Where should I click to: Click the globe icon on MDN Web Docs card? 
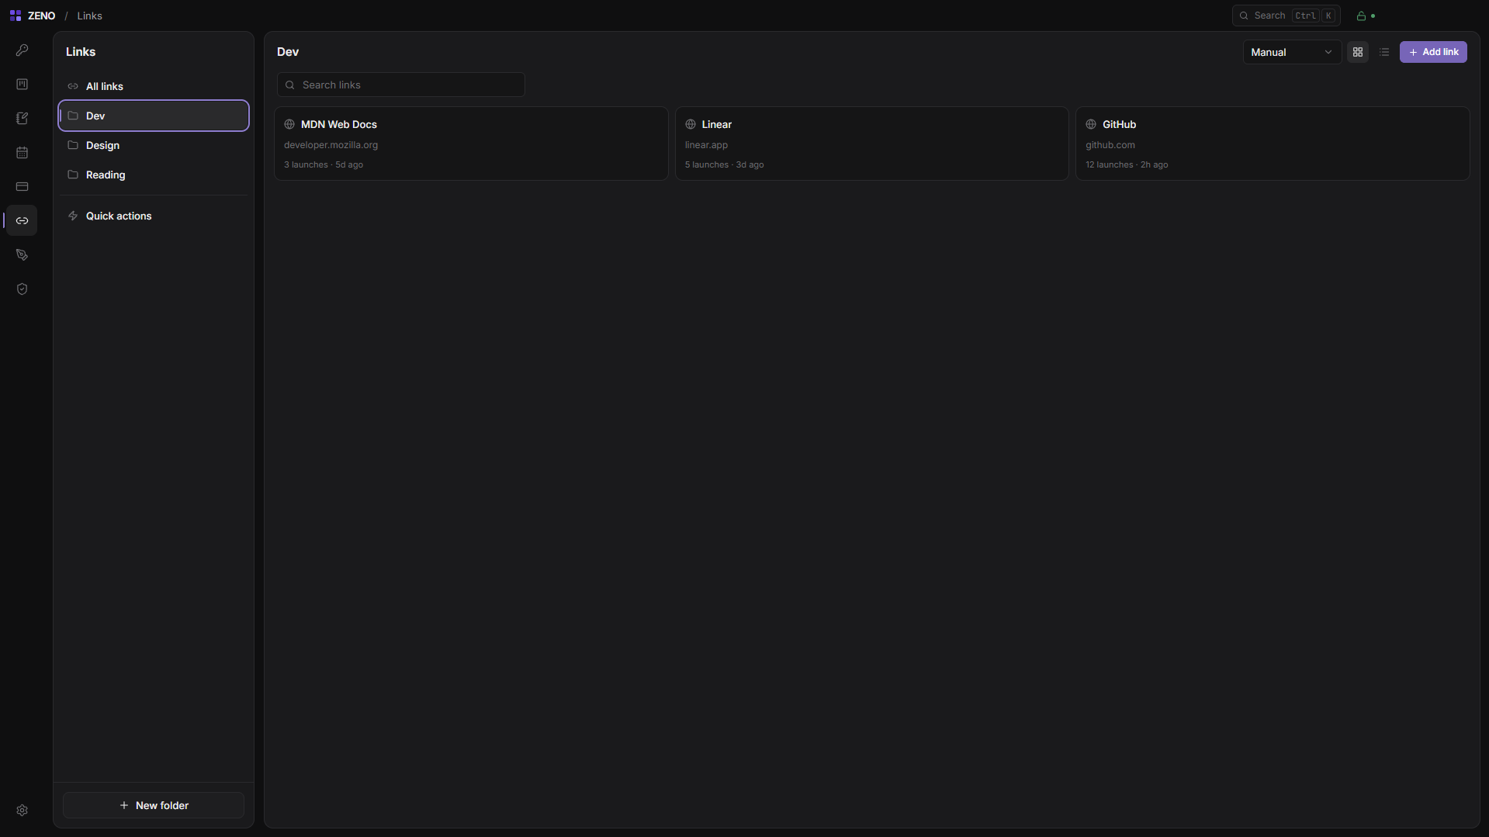click(289, 124)
